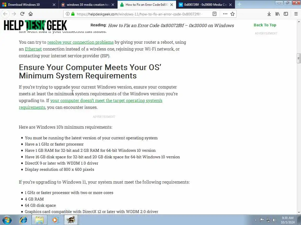Close the How to Fix an Error tab
Screen dimensions: 301x225
pyautogui.click(x=172, y=5)
